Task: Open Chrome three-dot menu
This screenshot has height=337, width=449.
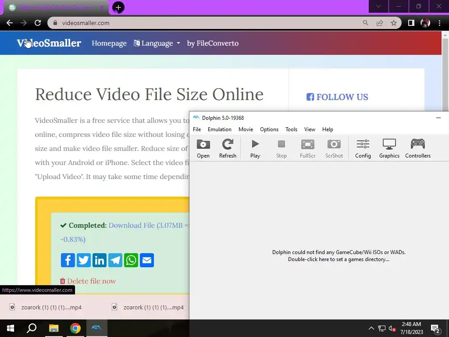Action: pyautogui.click(x=439, y=23)
